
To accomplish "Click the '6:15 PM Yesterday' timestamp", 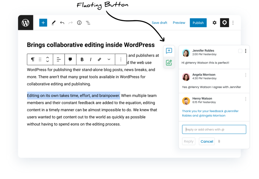I will pyautogui.click(x=204, y=102).
